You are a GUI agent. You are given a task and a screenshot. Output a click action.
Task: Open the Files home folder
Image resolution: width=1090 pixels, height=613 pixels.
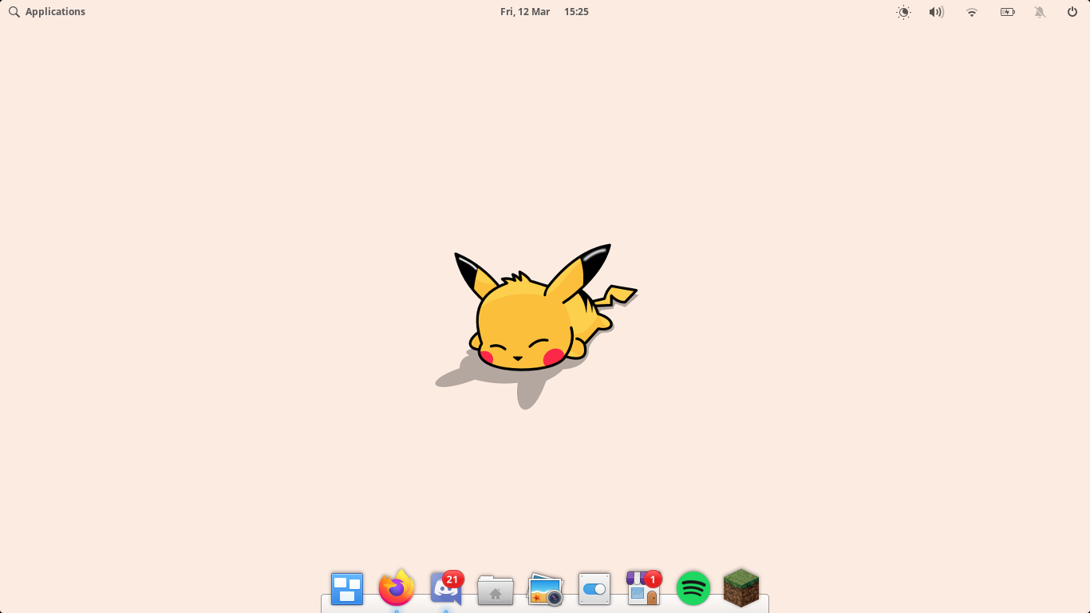click(496, 590)
